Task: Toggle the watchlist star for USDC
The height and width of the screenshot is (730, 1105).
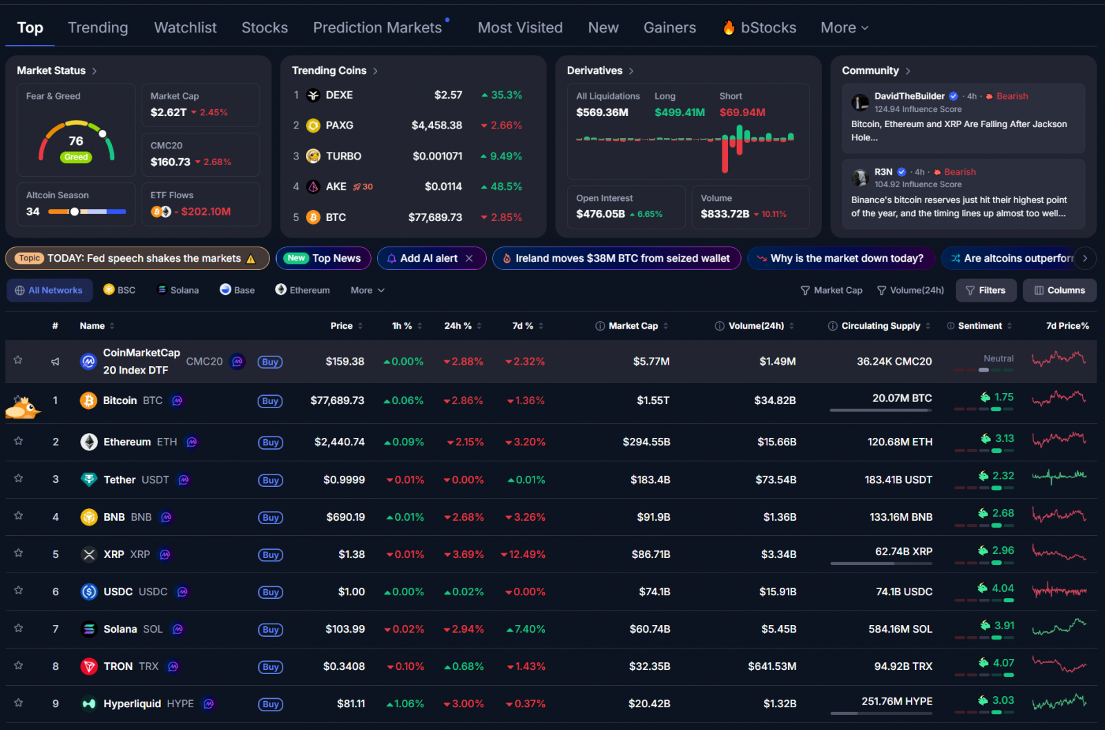Action: pyautogui.click(x=19, y=590)
